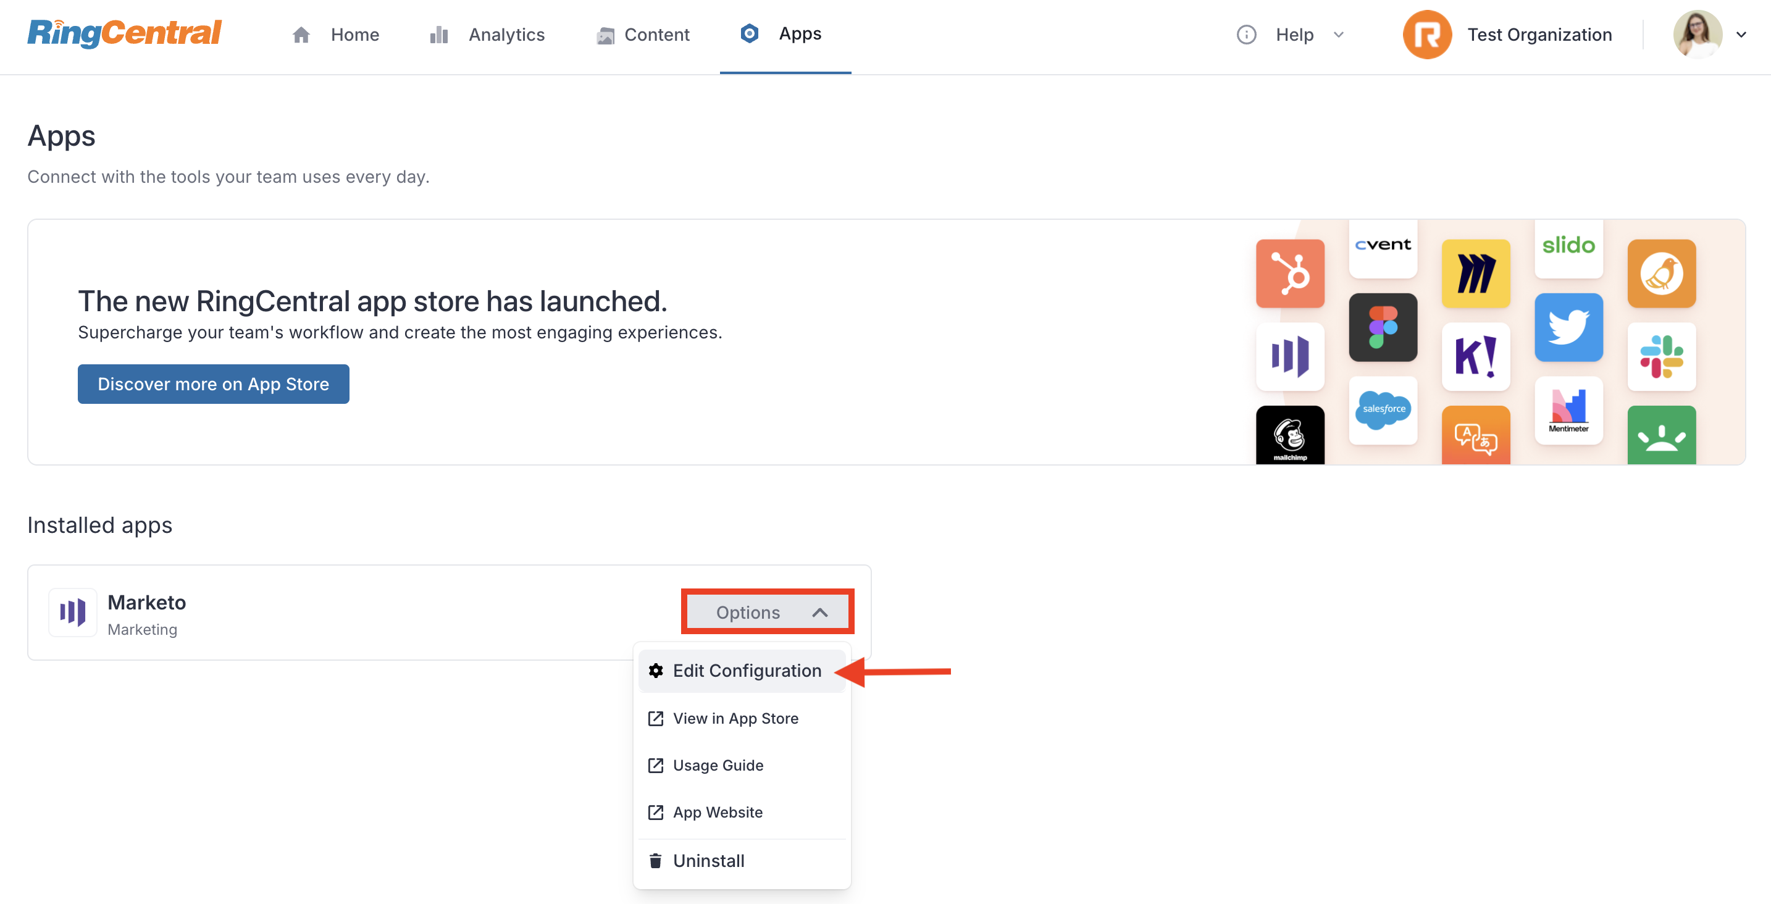Click the Marketing category label

142,630
